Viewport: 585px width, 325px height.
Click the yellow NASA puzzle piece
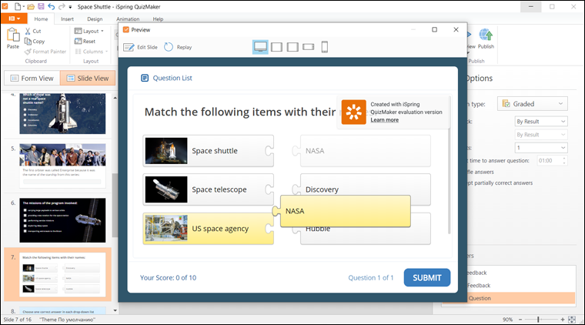(x=342, y=211)
